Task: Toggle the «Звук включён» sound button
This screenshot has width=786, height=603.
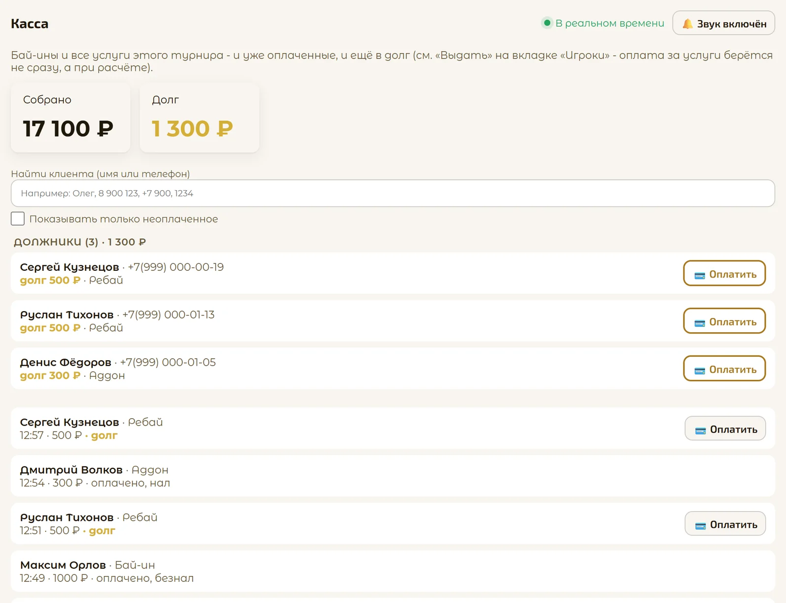Action: point(724,23)
